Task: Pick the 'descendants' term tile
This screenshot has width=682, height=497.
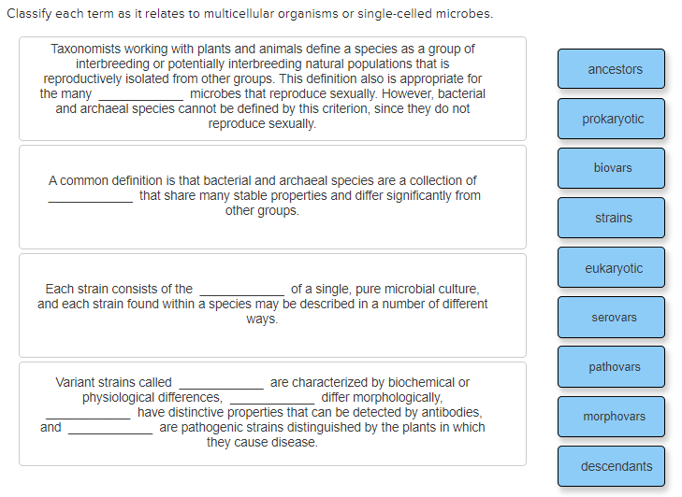Action: [x=611, y=466]
